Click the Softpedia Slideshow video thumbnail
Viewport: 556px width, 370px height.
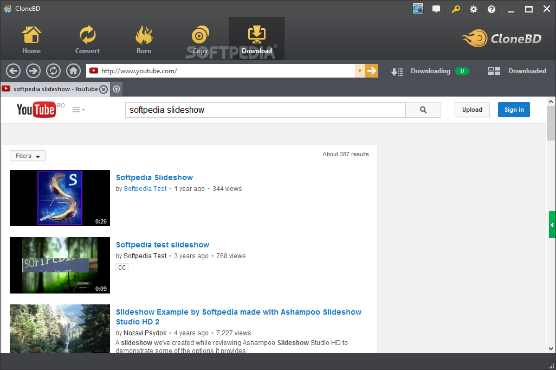coord(60,198)
